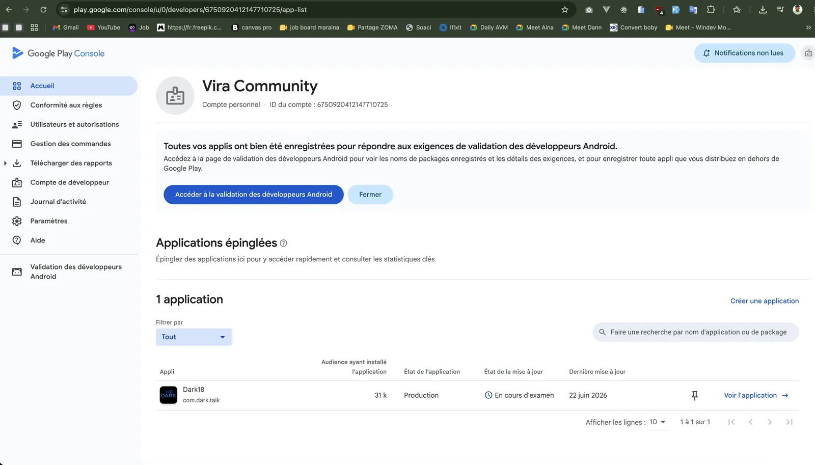Click the developer account badge icon top right
The width and height of the screenshot is (815, 465).
coord(808,53)
